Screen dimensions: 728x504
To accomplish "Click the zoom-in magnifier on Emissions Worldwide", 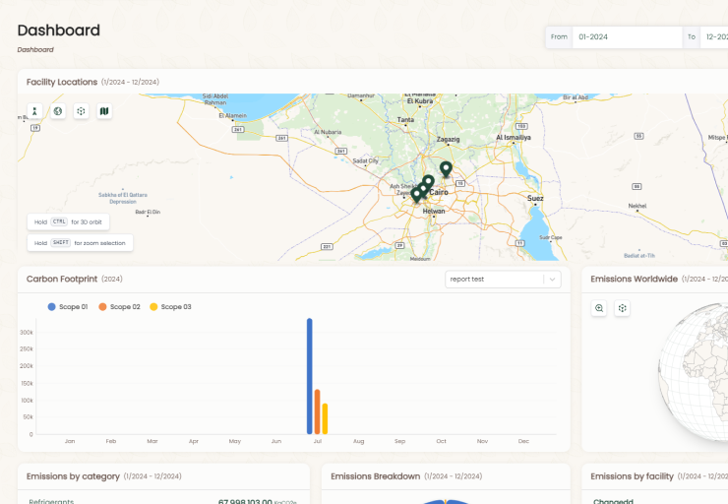I will [x=599, y=308].
